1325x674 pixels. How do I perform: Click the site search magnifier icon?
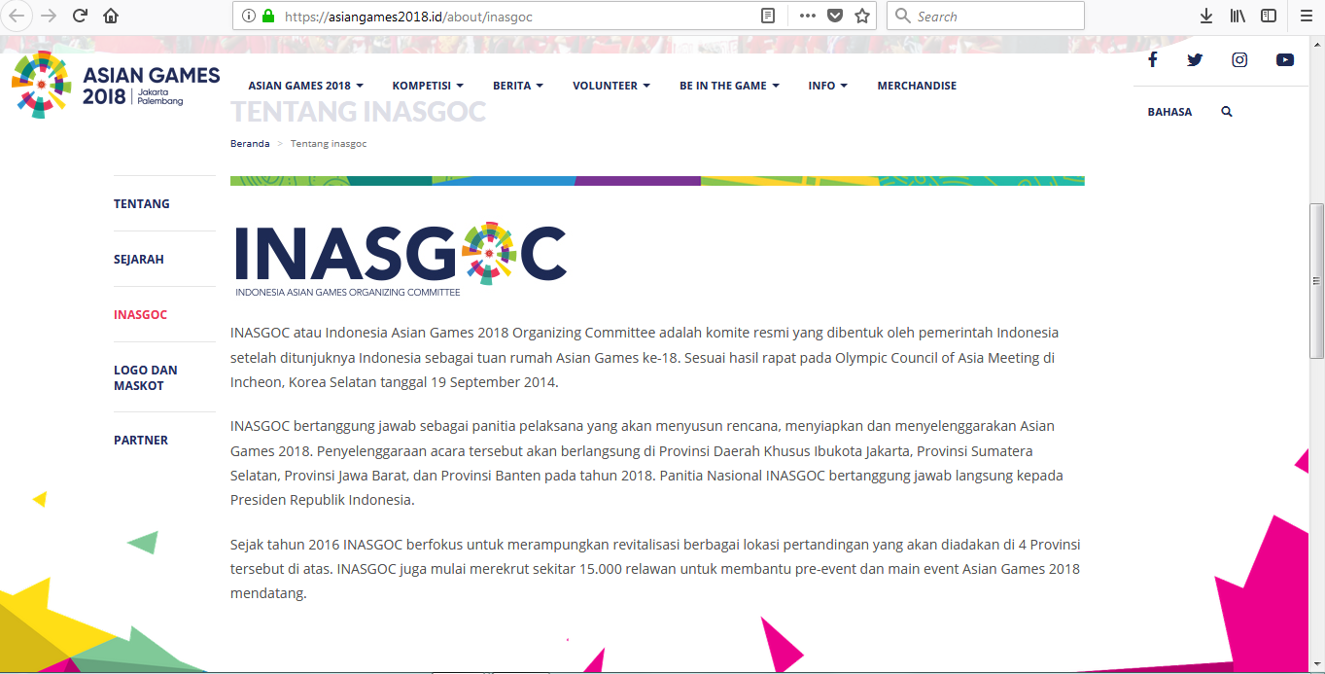coord(1227,112)
